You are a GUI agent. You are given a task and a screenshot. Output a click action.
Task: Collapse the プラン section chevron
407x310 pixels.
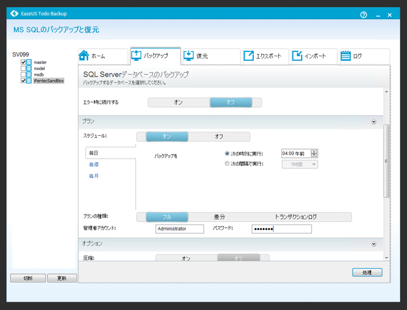373,121
